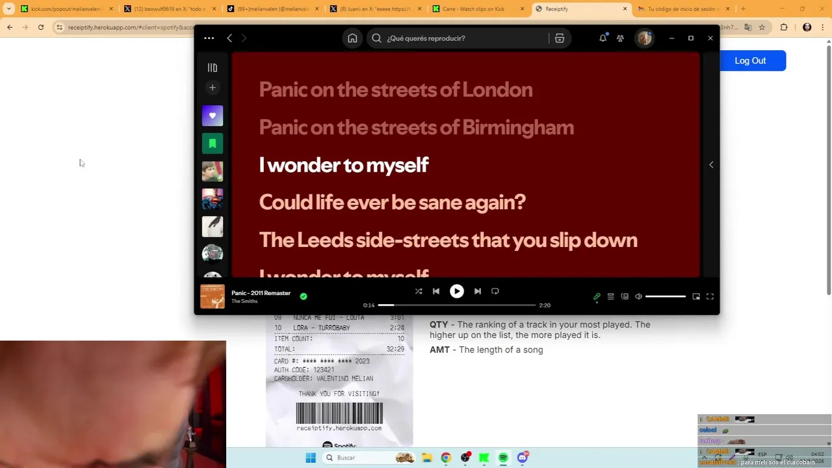Image resolution: width=832 pixels, height=468 pixels.
Task: Open Spotify notifications bell
Action: pos(603,38)
